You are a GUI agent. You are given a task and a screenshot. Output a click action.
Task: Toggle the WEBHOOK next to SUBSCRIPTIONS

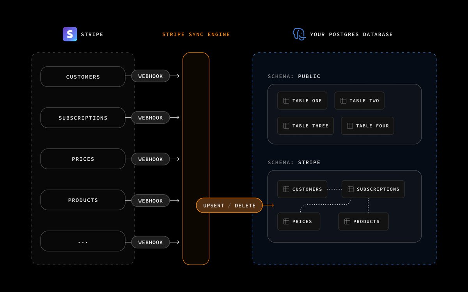[151, 118]
